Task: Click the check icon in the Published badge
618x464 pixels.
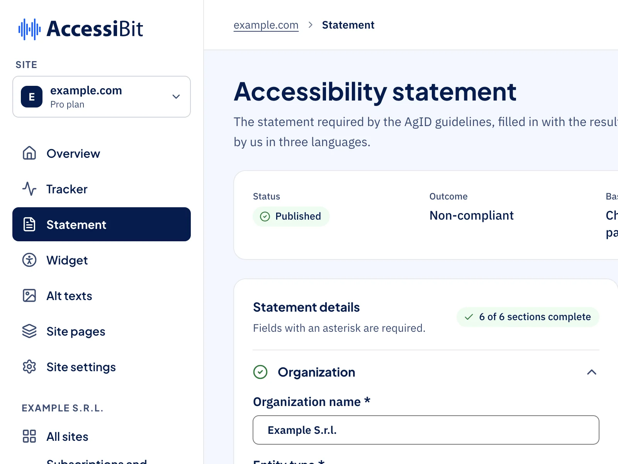Action: 265,216
